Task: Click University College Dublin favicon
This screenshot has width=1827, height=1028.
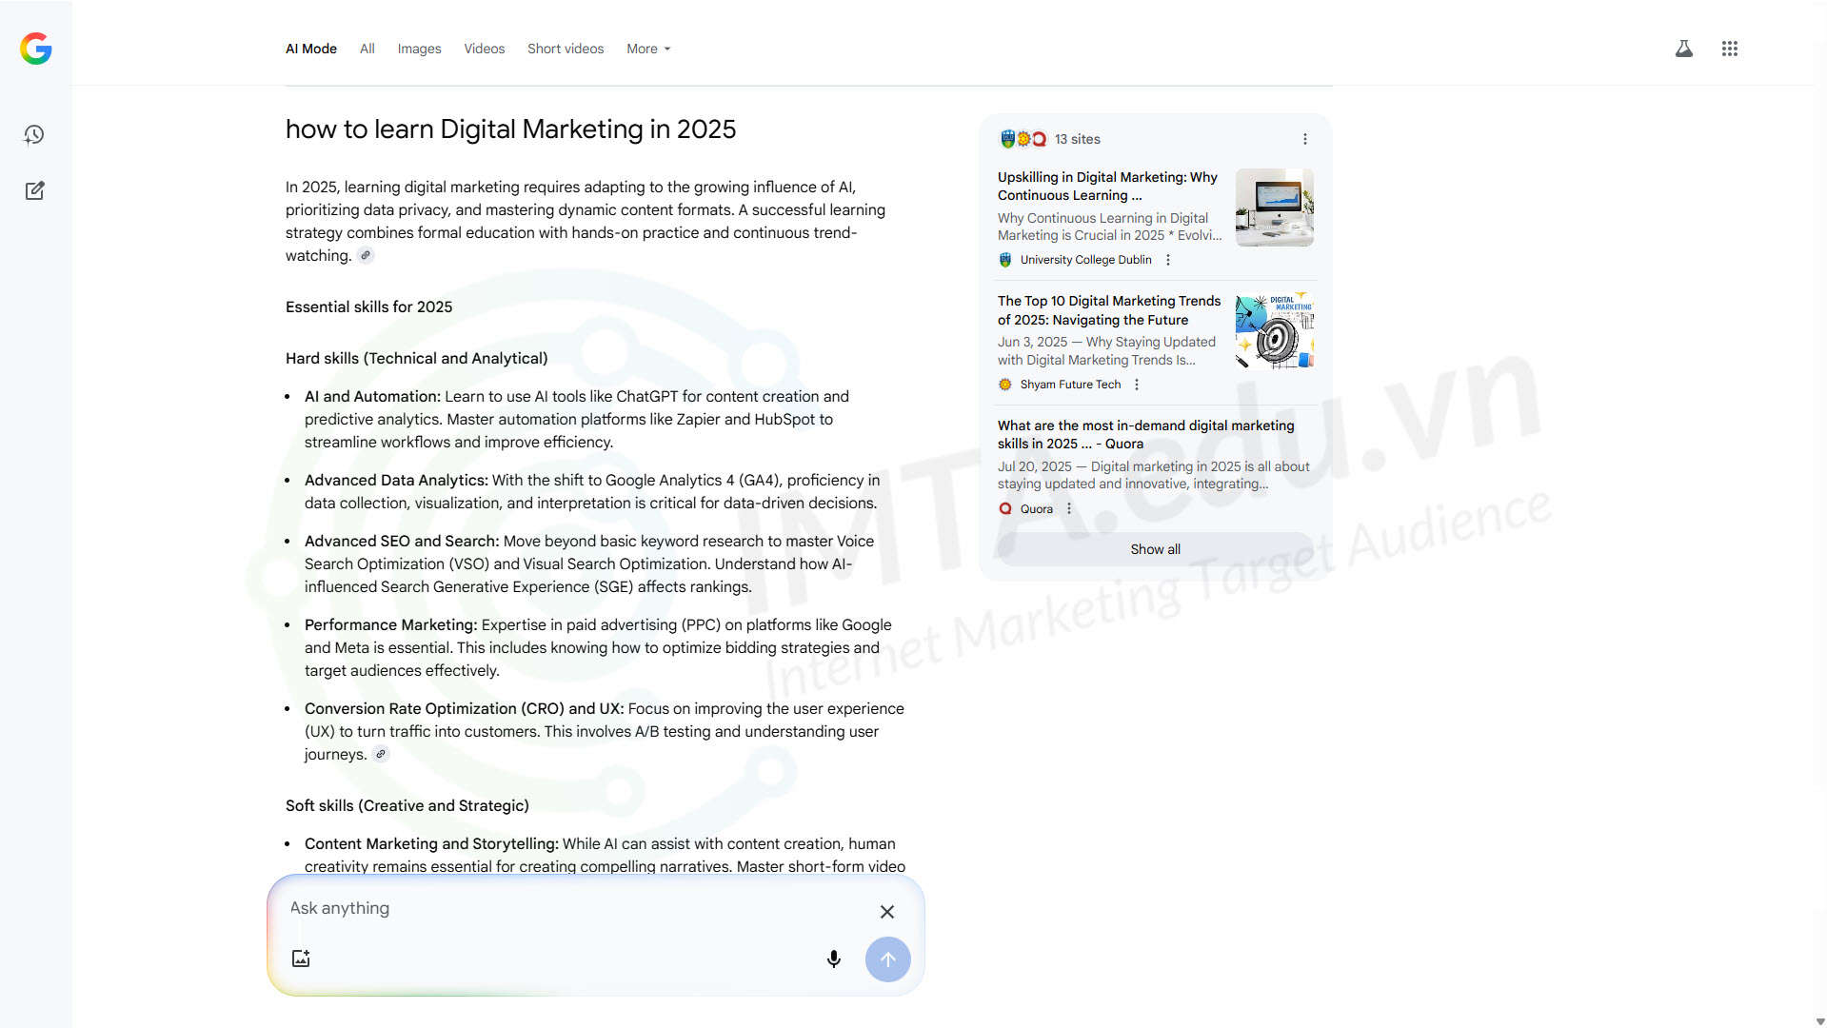Action: pos(1005,260)
